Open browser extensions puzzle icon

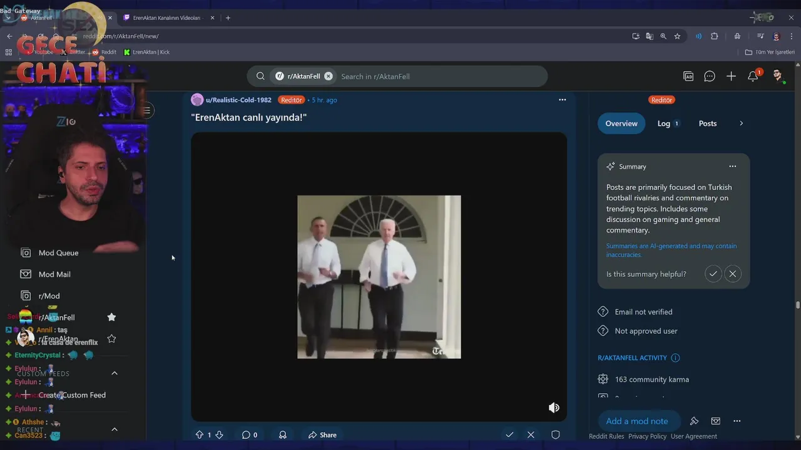[x=714, y=36]
